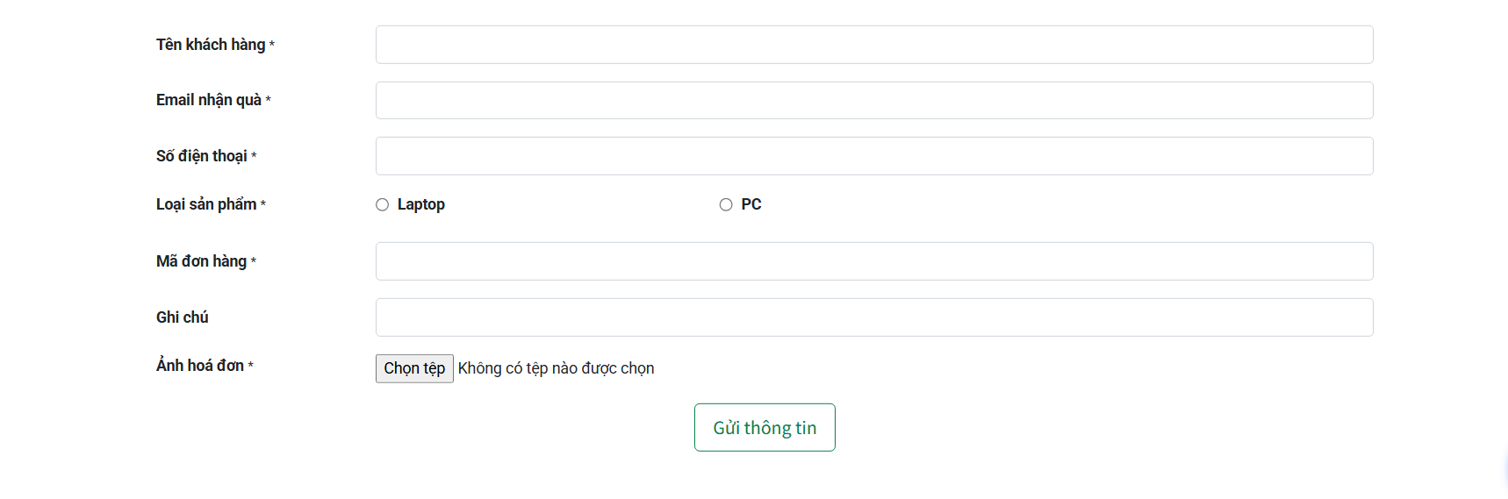Click the Tên khách hàng label
This screenshot has height=499, width=1508.
(211, 45)
